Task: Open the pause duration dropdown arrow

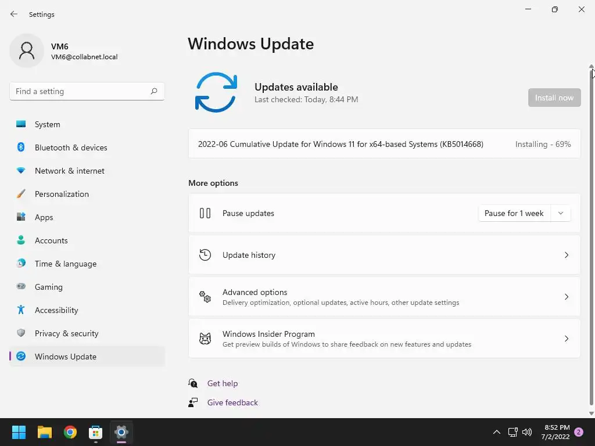Action: click(561, 213)
